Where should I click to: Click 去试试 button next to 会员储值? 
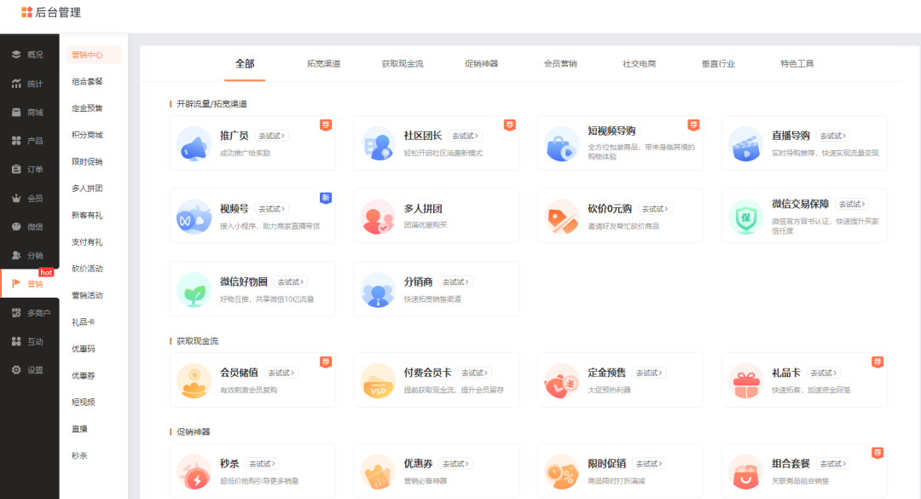(281, 373)
